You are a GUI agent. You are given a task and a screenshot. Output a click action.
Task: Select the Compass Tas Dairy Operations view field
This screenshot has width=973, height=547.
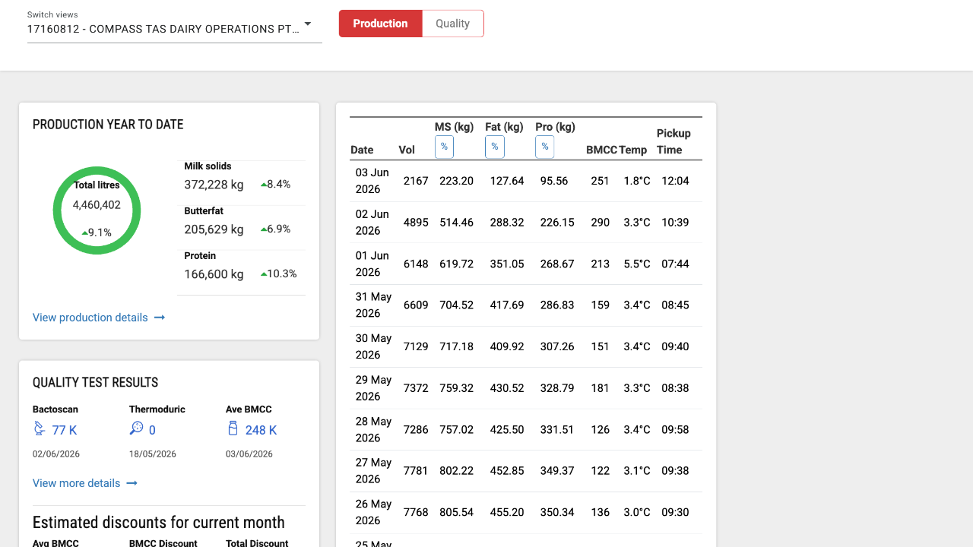[x=175, y=29]
